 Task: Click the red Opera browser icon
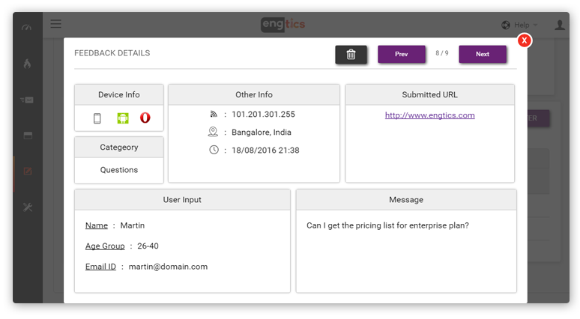click(x=145, y=118)
